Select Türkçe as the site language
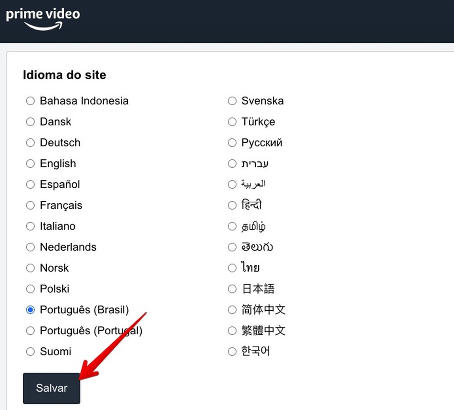 click(x=232, y=122)
